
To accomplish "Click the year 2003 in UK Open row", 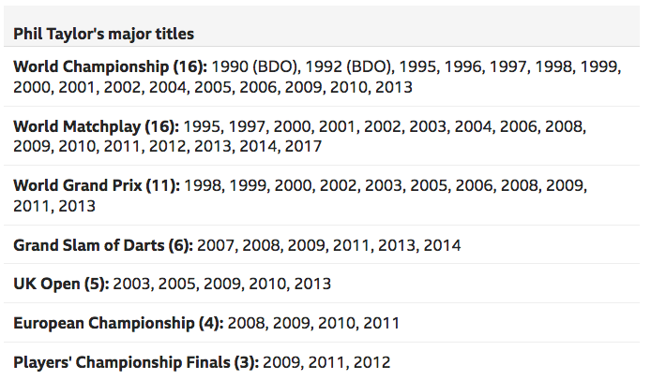I will tap(133, 284).
